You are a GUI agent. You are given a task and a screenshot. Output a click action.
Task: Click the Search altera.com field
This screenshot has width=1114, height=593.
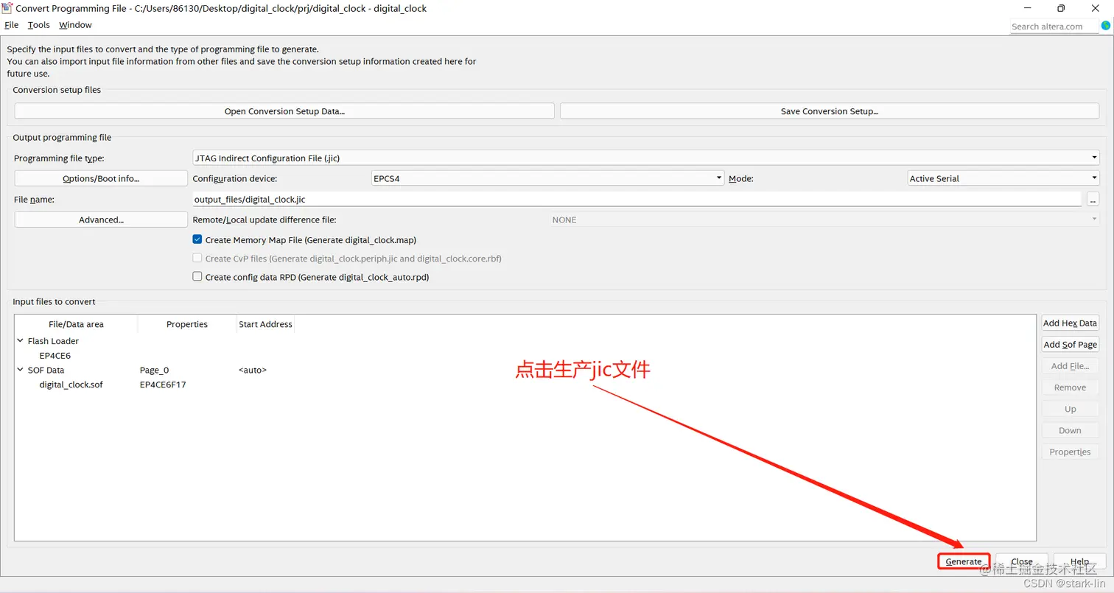coord(1054,27)
